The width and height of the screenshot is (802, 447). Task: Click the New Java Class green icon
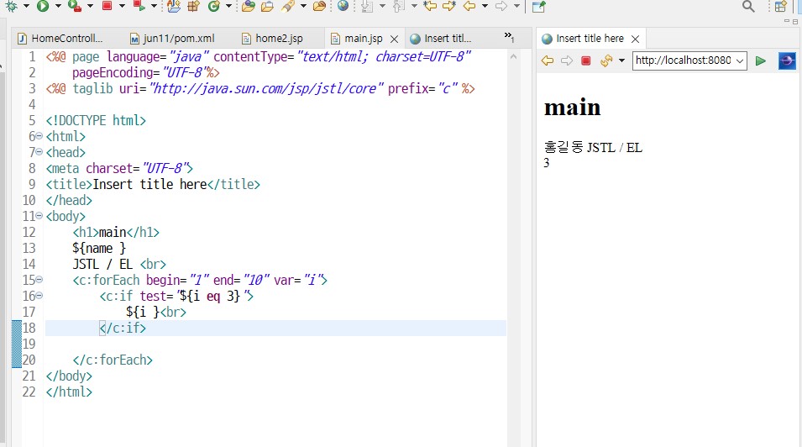(x=214, y=6)
